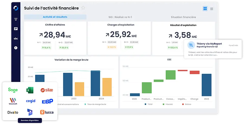The height and width of the screenshot is (125, 244).
Task: Open the Thierry via MyReport notification title
Action: (209, 44)
